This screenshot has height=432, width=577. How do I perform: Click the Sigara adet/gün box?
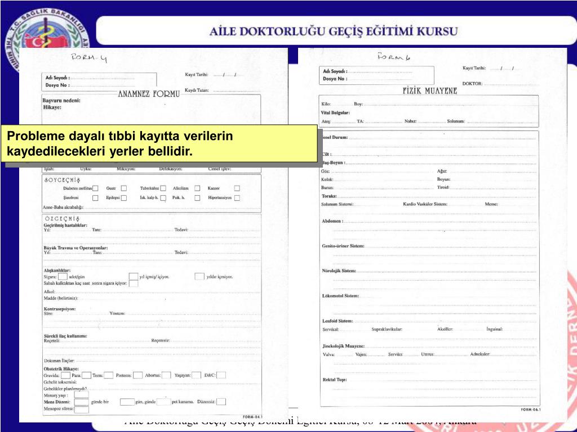pyautogui.click(x=63, y=276)
